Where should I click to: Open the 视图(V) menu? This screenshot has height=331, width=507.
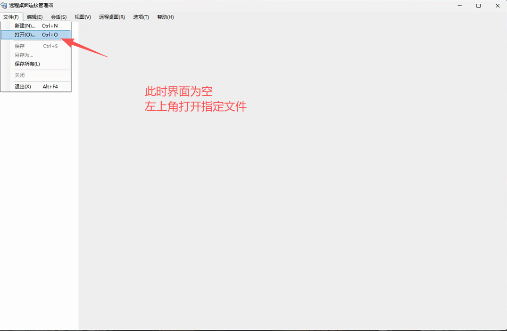click(83, 17)
